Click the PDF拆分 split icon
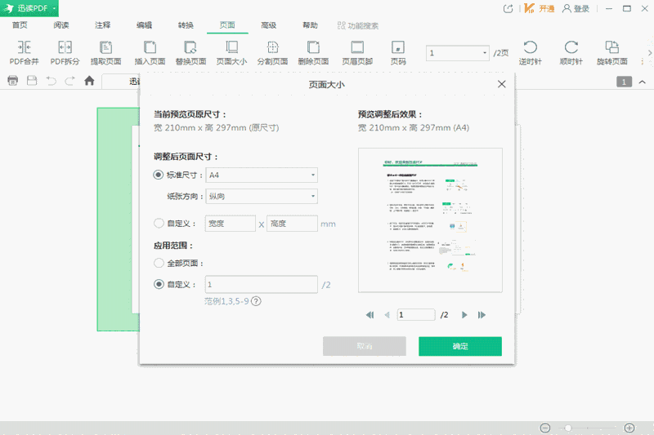 (x=65, y=48)
